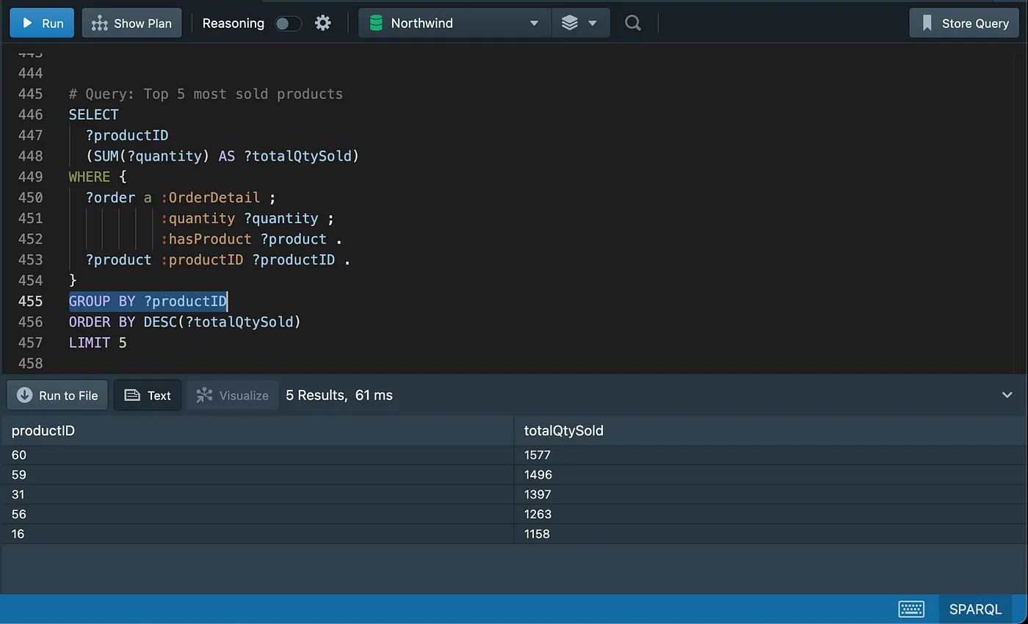Screen dimensions: 1028x624
Task: Click line number 450 in gutter
Action: coord(30,197)
